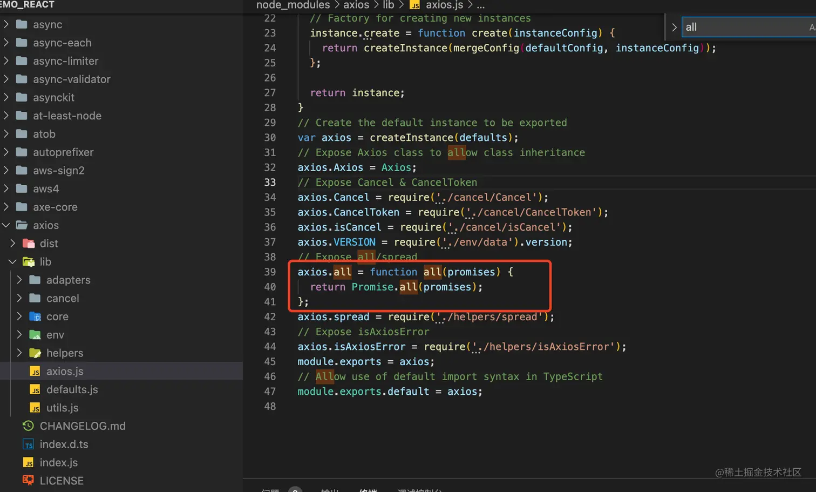Screen dimensions: 816x492
Task: Click the JS file icon in the breadcrumb
Action: pyautogui.click(x=415, y=5)
